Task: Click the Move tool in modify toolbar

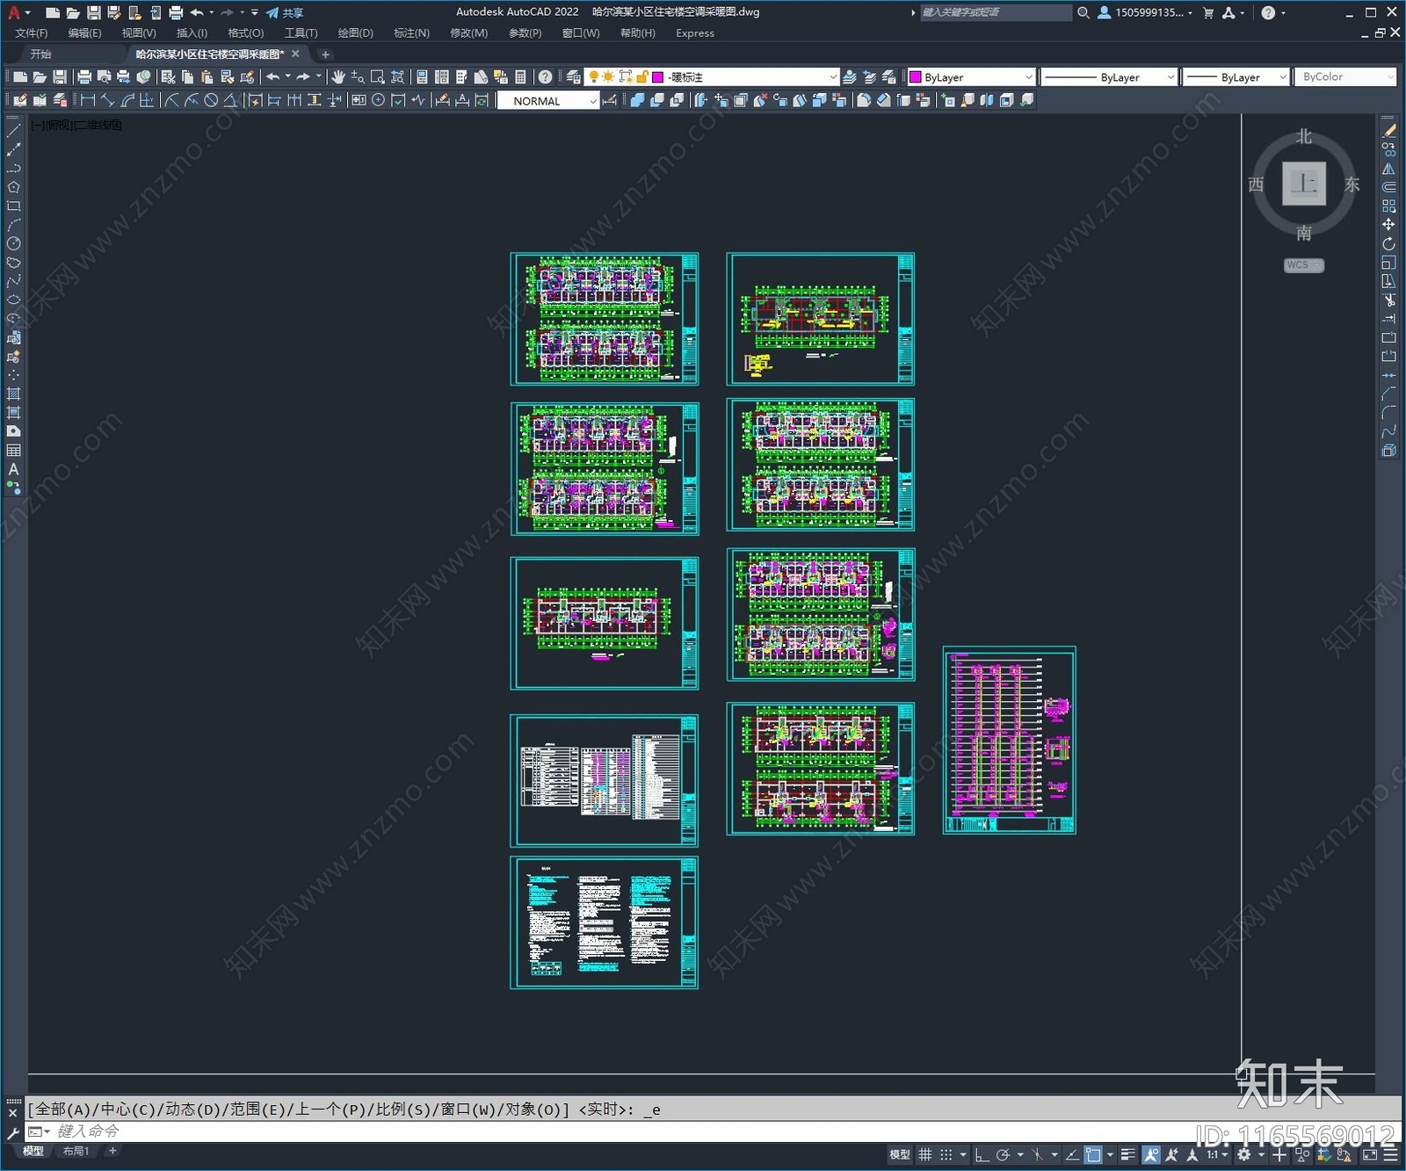Action: [1388, 225]
